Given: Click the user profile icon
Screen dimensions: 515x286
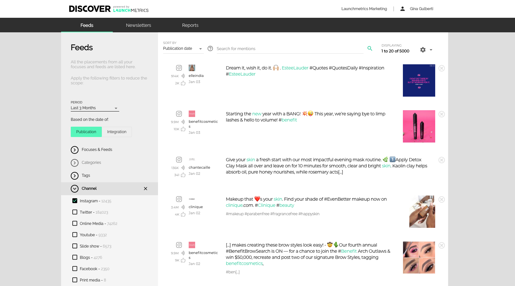Looking at the screenshot, I should [x=403, y=9].
